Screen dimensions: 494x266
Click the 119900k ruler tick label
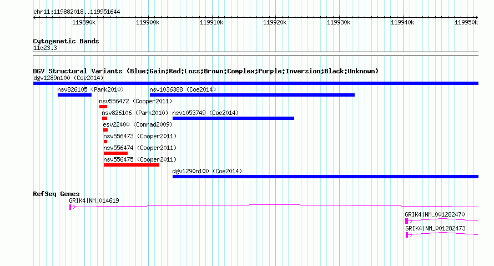coord(148,22)
